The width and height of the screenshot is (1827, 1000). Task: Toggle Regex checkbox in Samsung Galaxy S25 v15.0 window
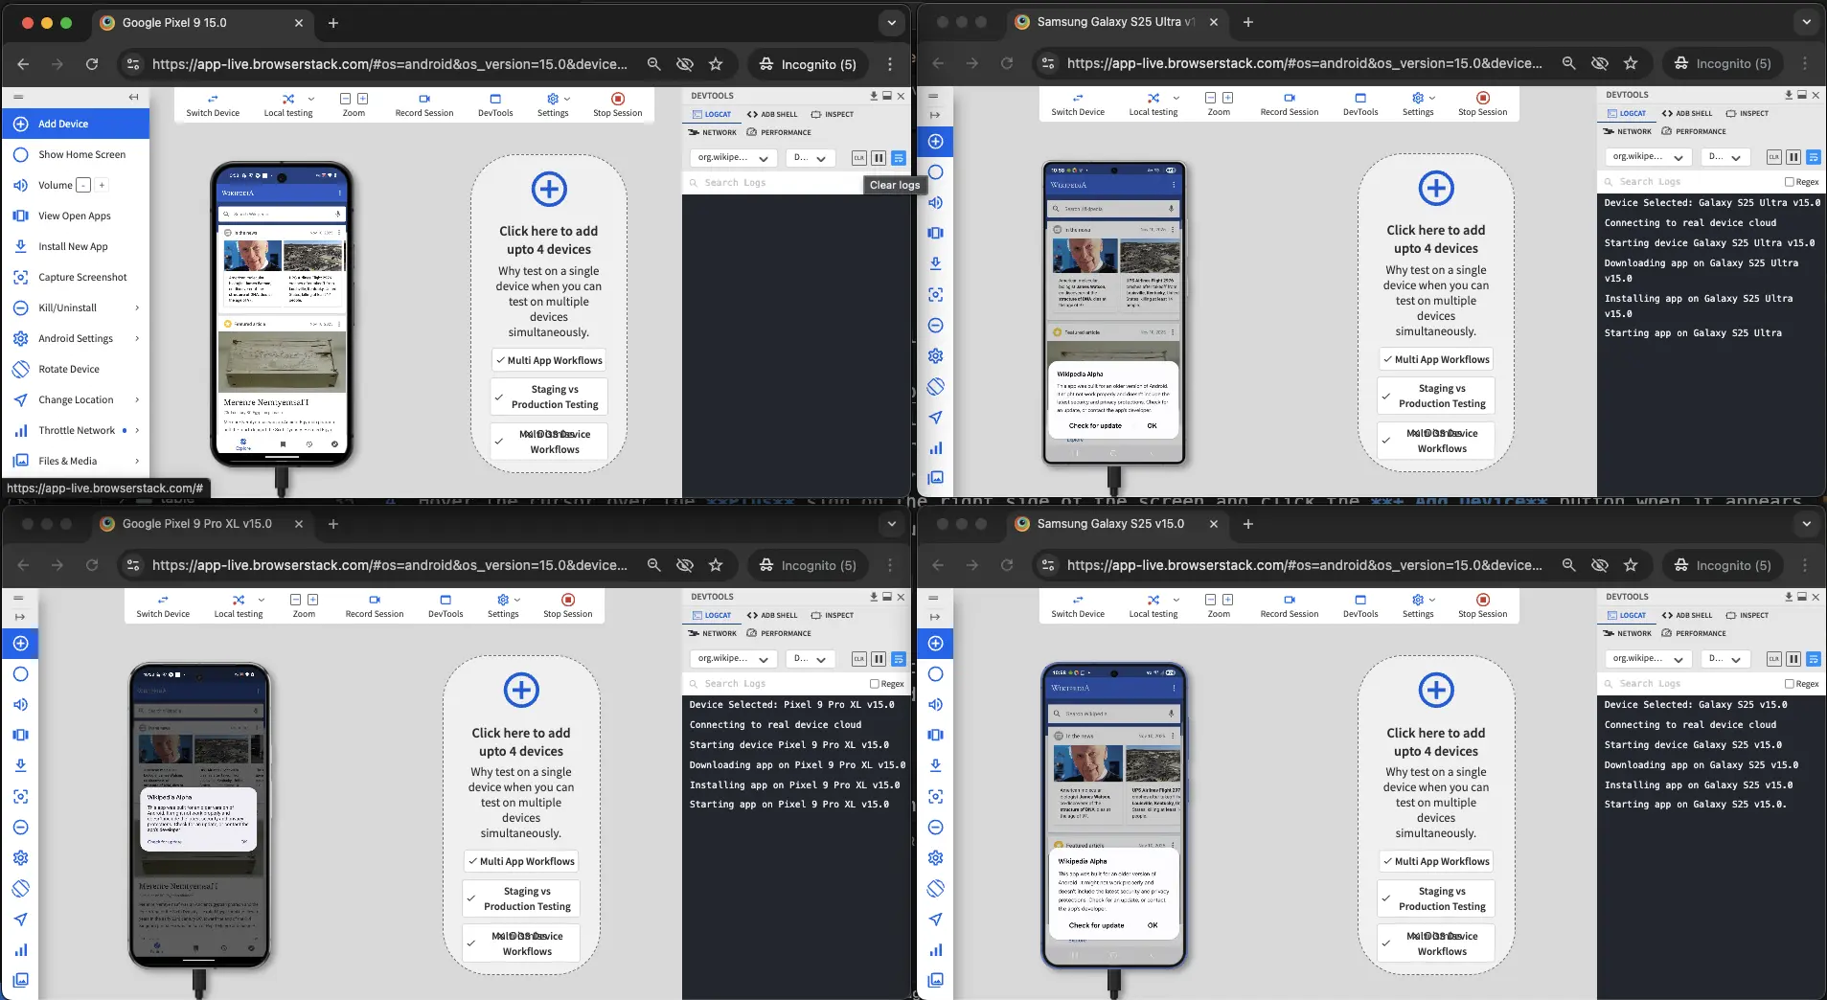pyautogui.click(x=1790, y=684)
